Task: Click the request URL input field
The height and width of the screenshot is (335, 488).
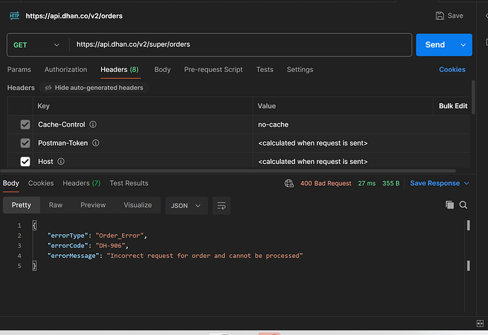Action: 240,45
